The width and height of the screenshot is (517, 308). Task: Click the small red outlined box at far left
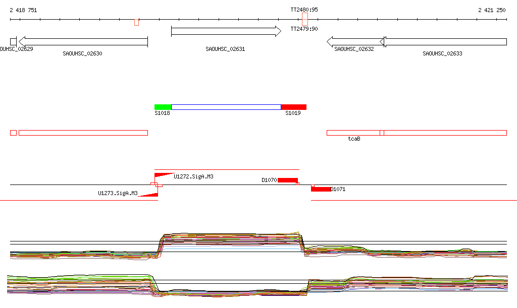tap(13, 133)
